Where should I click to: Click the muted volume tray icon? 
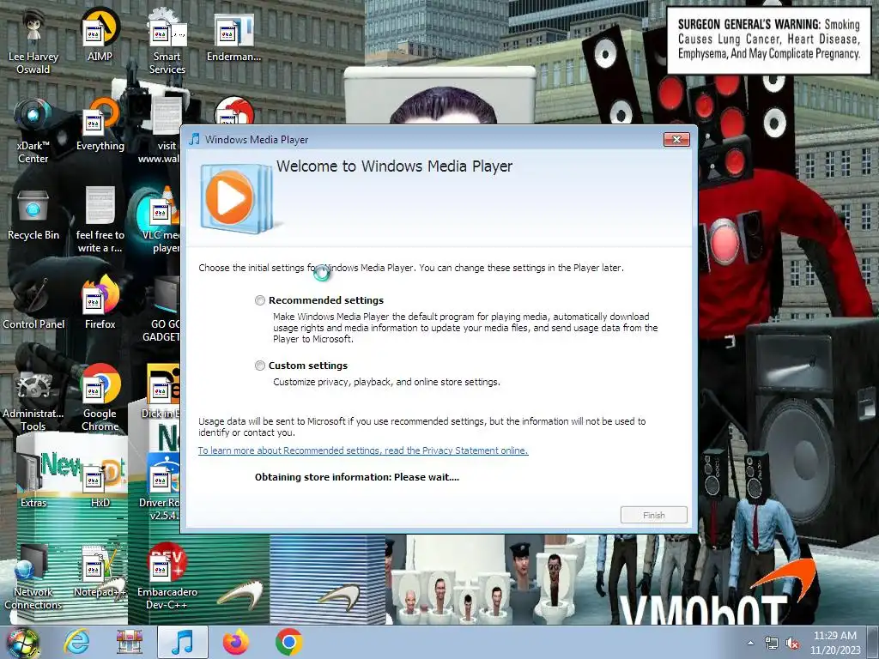(x=792, y=643)
